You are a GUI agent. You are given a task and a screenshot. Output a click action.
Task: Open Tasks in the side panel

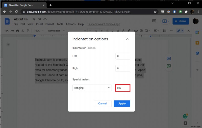[197, 53]
